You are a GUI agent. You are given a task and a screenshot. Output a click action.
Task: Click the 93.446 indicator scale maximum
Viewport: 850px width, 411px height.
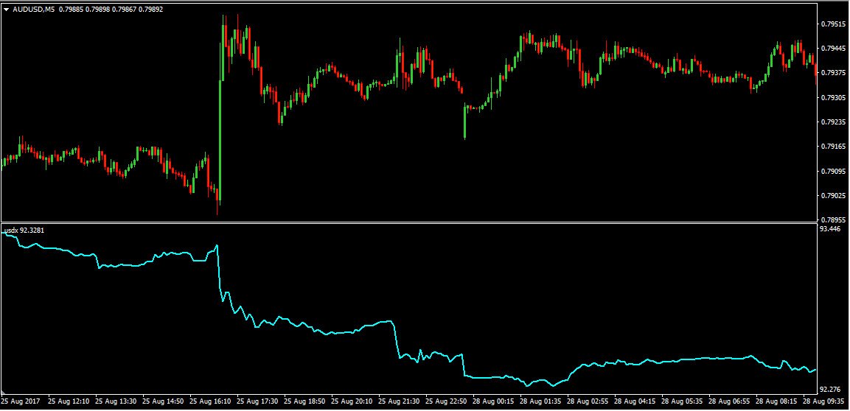tap(831, 229)
